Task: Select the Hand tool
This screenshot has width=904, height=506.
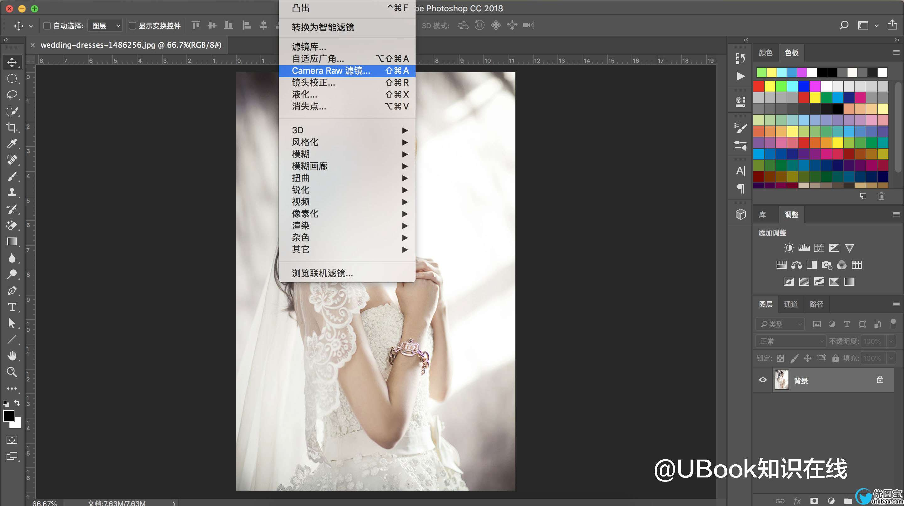Action: (12, 356)
